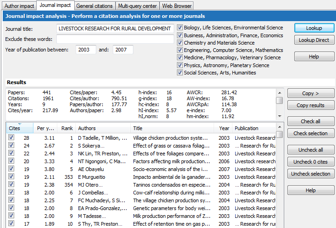Uncheck the J Combellas paper checkbox

tap(11, 192)
